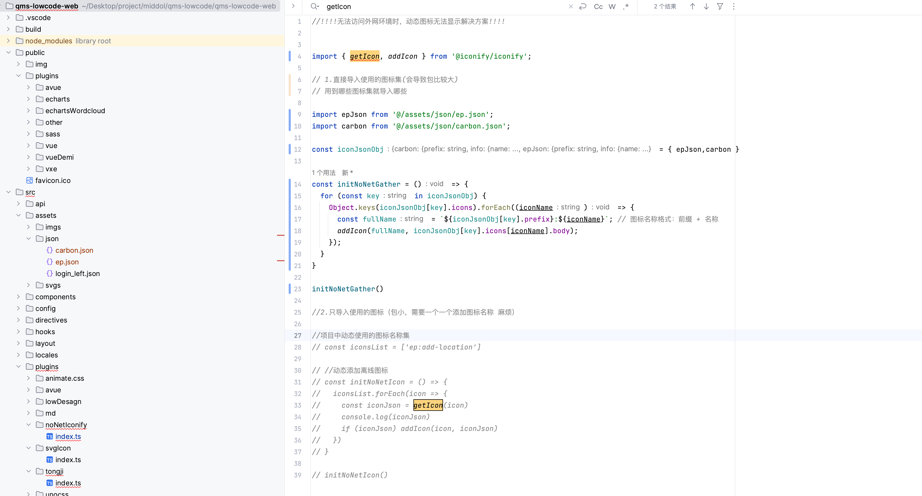Collapse the svgIcon folder
Image resolution: width=922 pixels, height=496 pixels.
29,448
